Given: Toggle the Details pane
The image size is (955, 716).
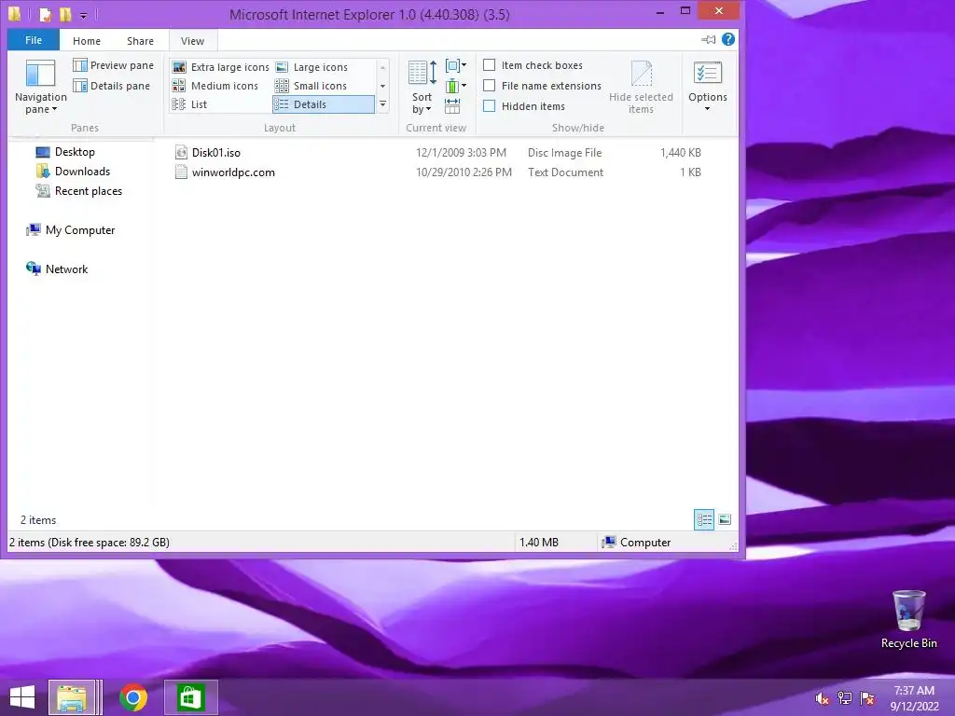Looking at the screenshot, I should 112,86.
